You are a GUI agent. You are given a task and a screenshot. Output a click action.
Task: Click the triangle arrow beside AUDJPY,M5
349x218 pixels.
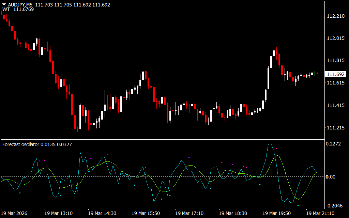tap(4, 5)
